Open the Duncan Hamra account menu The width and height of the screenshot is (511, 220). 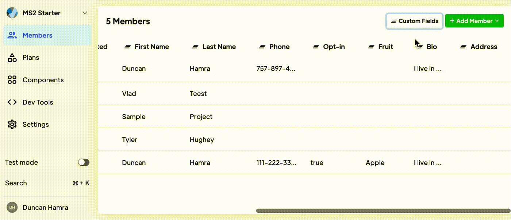point(45,208)
